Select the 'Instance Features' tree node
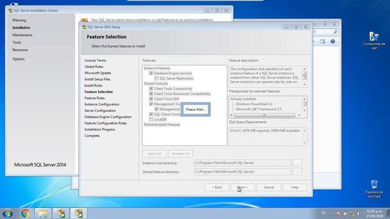 [157, 68]
